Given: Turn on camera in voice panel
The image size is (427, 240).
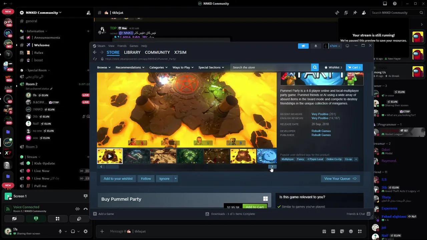Looking at the screenshot, I should (x=14, y=219).
